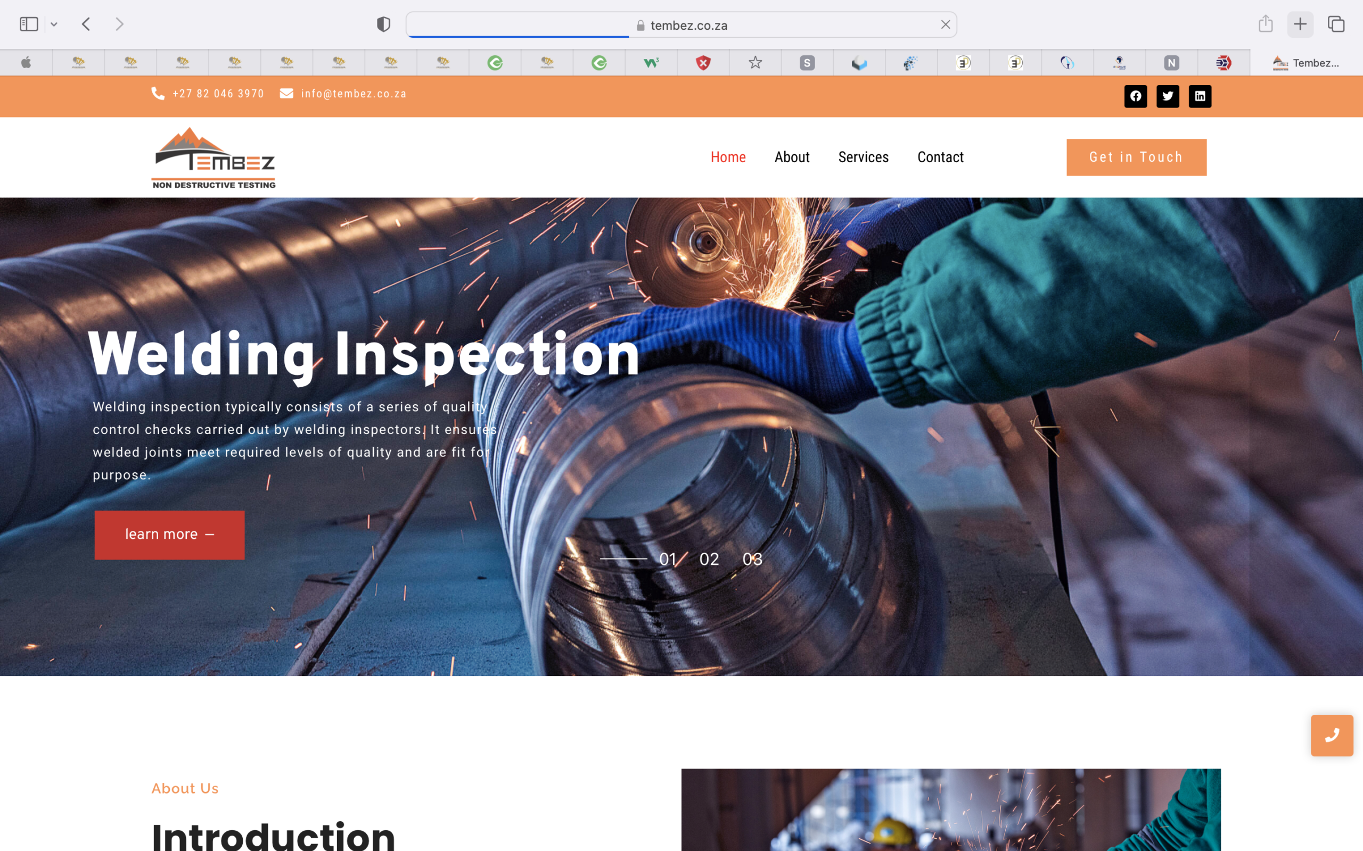This screenshot has height=851, width=1363.
Task: Click the Safari share icon
Action: [x=1266, y=24]
